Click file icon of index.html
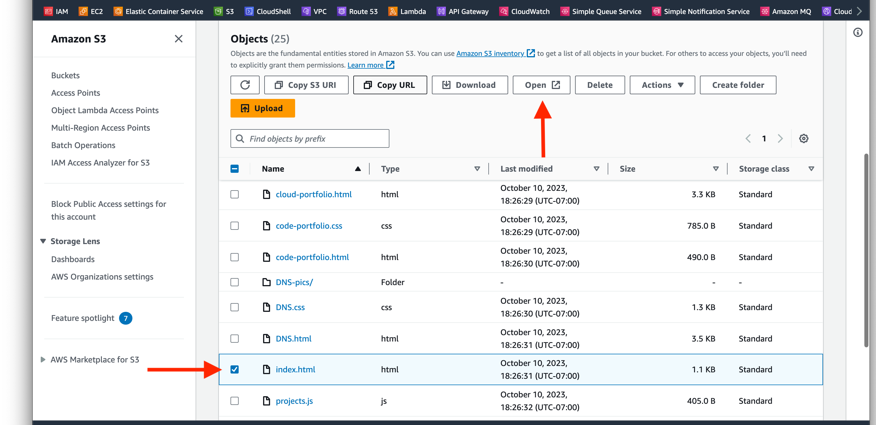This screenshot has height=425, width=876. (x=267, y=369)
